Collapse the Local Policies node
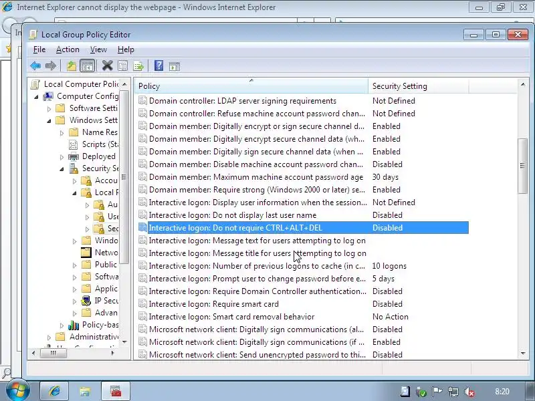The width and height of the screenshot is (535, 401). click(74, 193)
